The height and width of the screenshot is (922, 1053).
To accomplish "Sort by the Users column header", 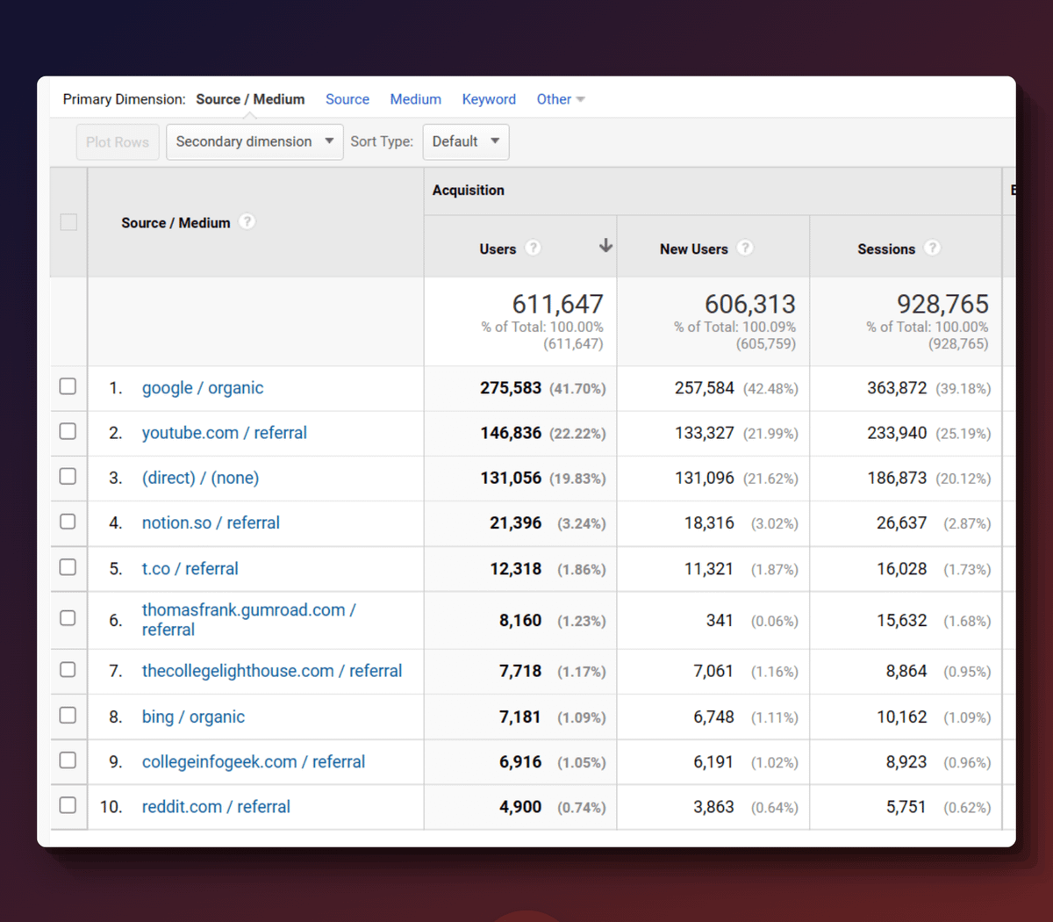I will 498,249.
